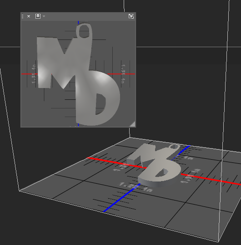Click the secondary view grip handle
This screenshot has width=241, height=245.
click(x=23, y=16)
